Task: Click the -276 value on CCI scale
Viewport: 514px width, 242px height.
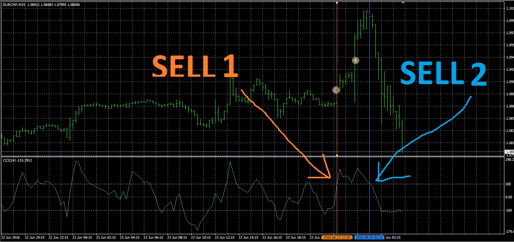Action: tap(510, 232)
